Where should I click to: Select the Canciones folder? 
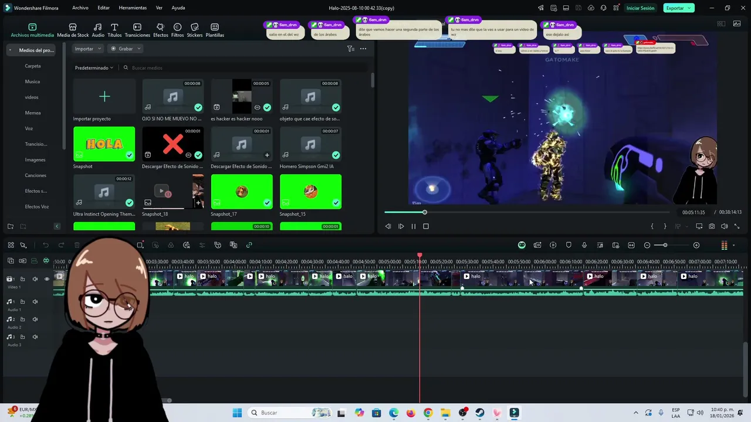(x=35, y=175)
